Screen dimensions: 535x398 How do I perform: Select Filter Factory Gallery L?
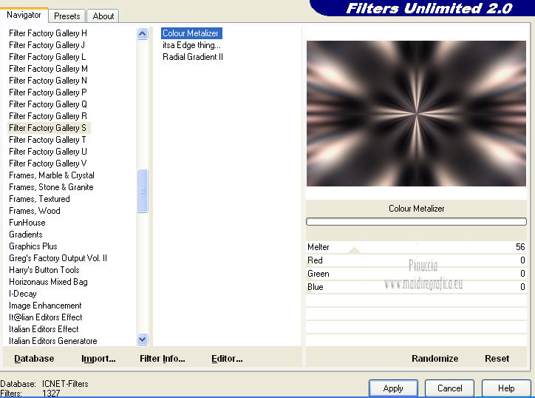[47, 57]
